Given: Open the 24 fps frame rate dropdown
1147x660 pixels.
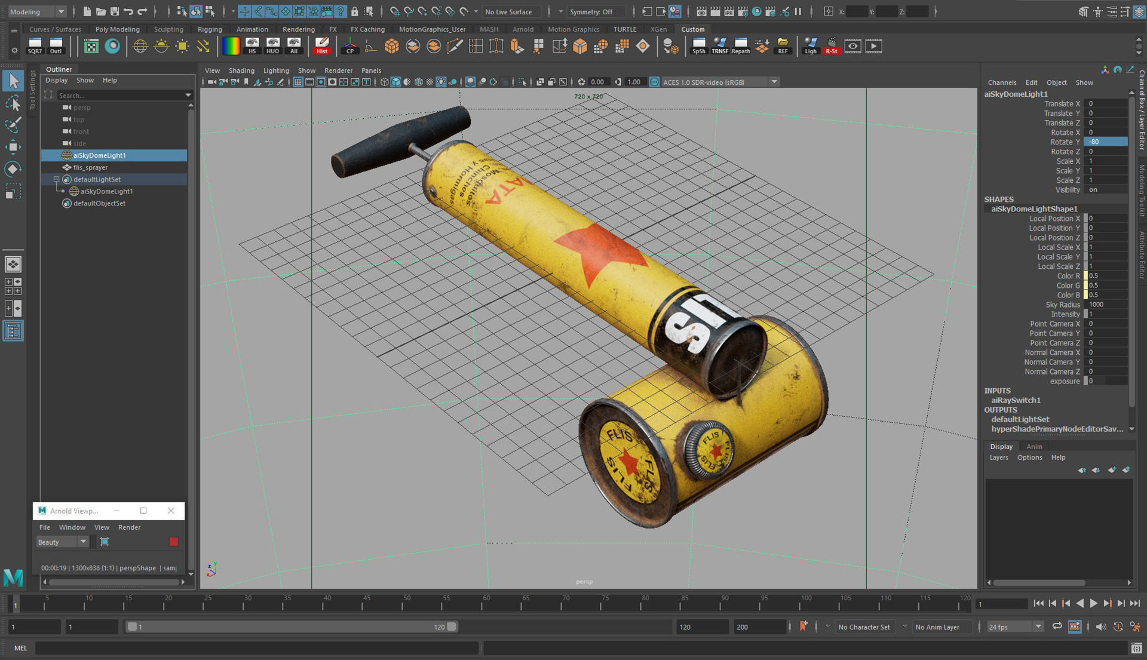Looking at the screenshot, I should click(1014, 627).
